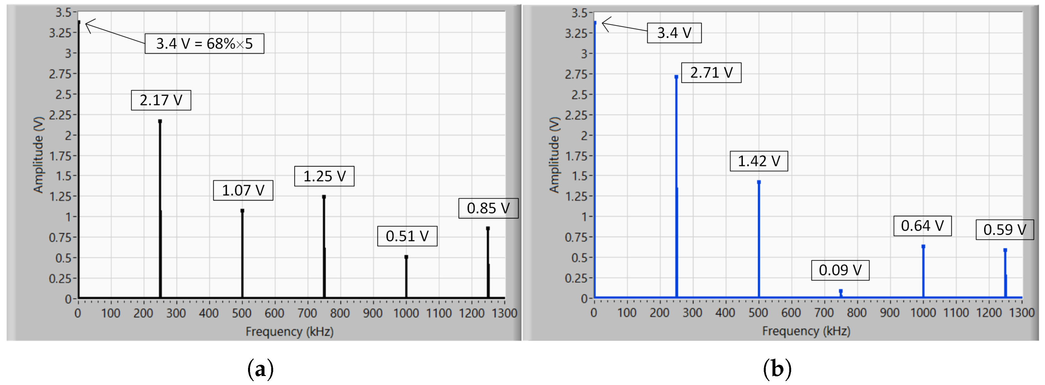
Task: Click the (a) subfigure caption
Action: click(x=260, y=369)
